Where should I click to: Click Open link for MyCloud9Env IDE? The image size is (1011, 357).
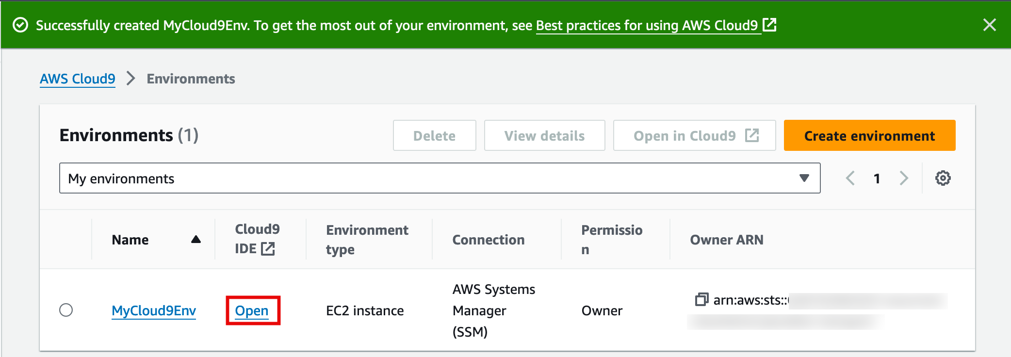(x=252, y=310)
